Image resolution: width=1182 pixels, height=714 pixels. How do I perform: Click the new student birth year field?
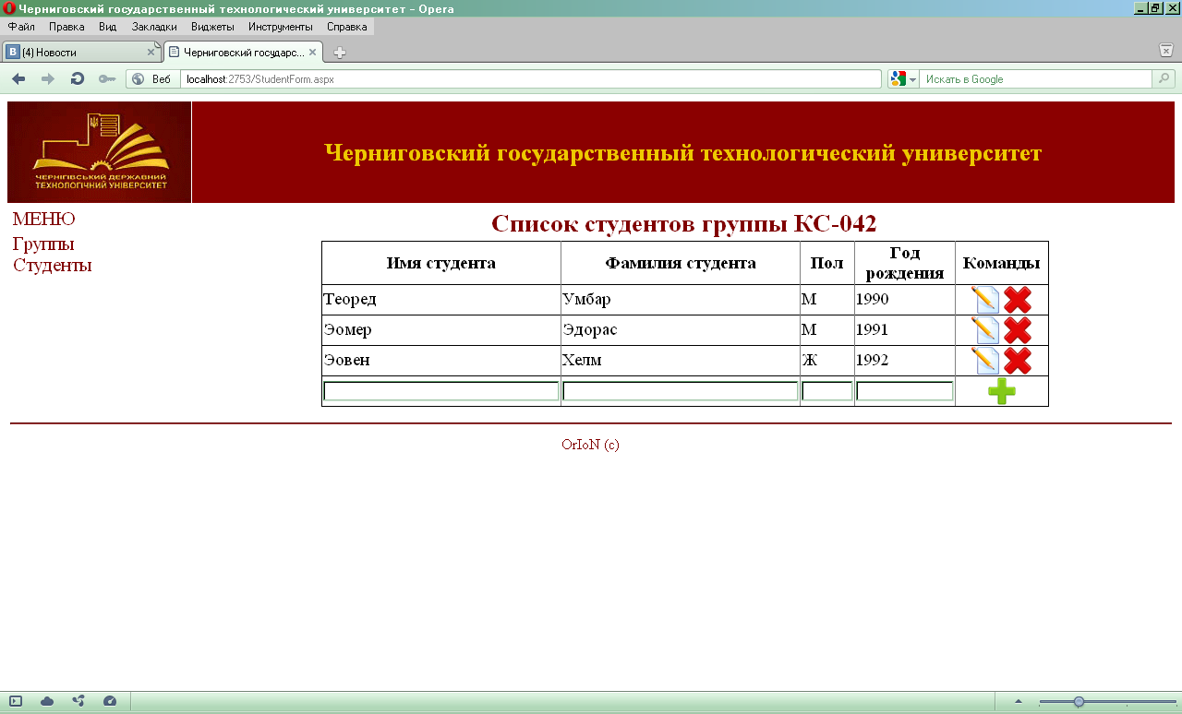905,391
